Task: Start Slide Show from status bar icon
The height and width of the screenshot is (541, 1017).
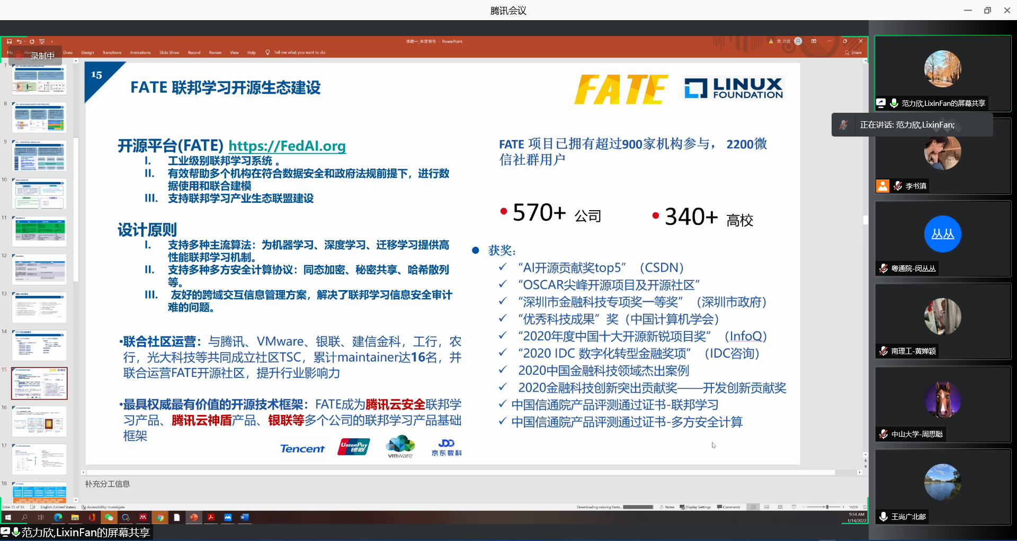Action: [793, 507]
